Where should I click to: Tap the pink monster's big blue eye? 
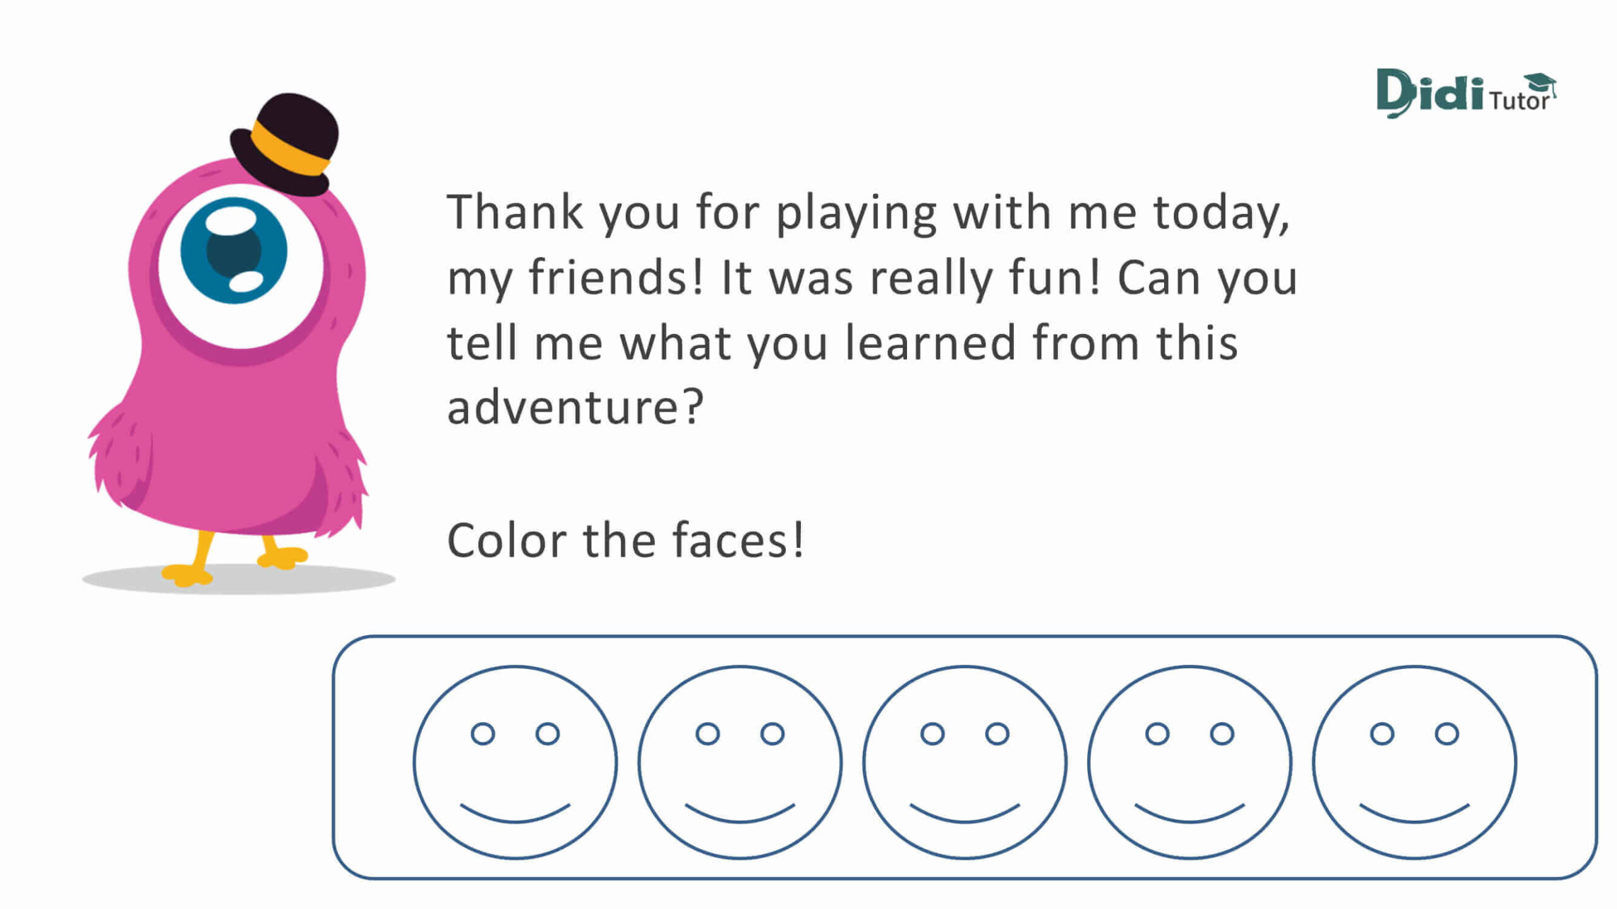[x=234, y=251]
